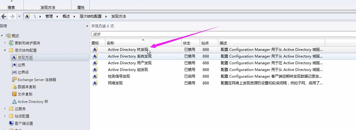
Task: Click the 层次结构配置 folder icon
Action: coord(11,50)
